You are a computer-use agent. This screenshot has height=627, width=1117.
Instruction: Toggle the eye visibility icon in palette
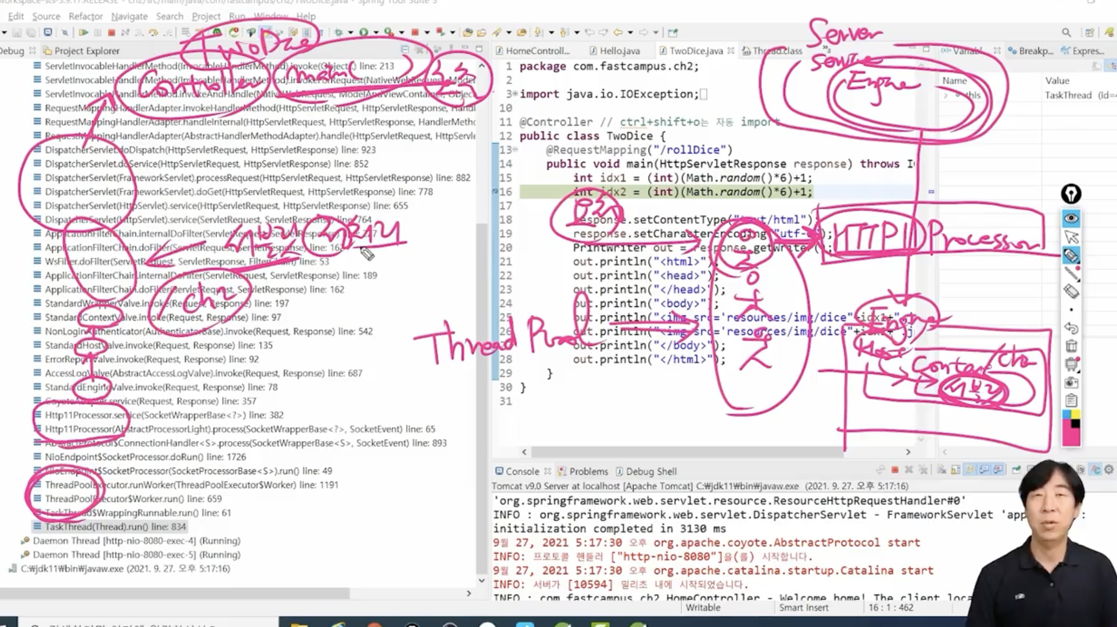coord(1071,218)
